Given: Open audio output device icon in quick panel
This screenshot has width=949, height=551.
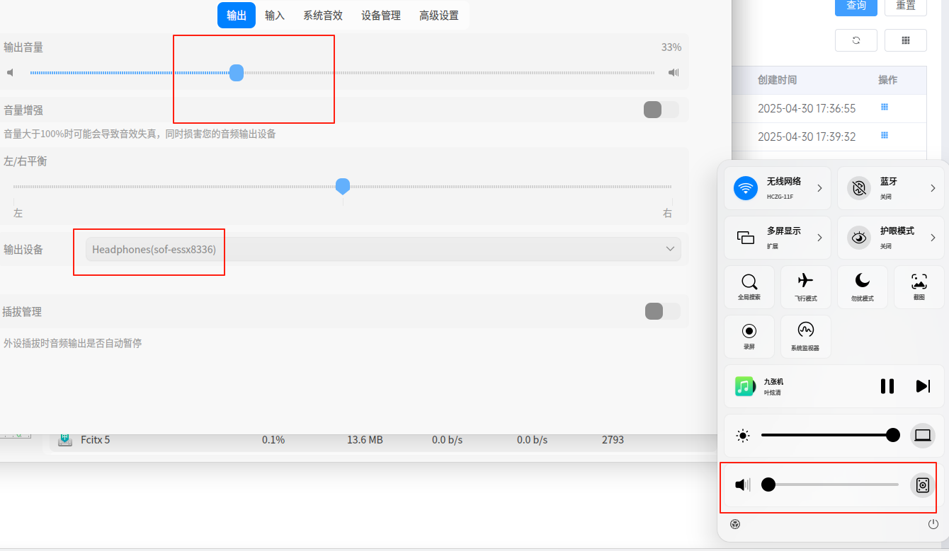Looking at the screenshot, I should click(923, 485).
